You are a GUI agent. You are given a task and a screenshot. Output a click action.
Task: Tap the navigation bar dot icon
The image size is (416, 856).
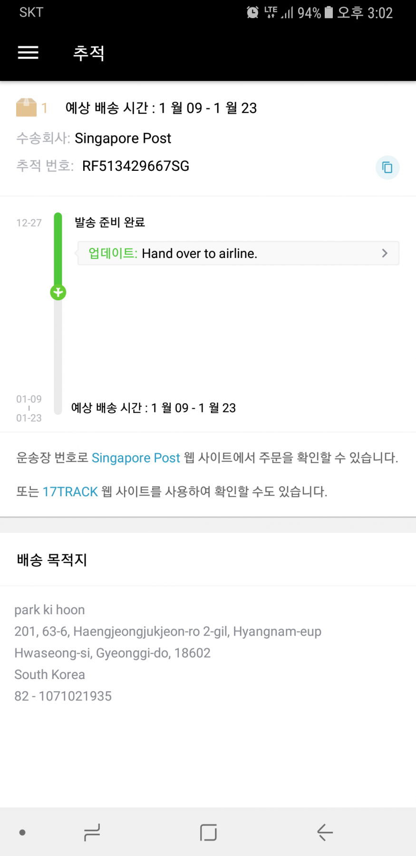tap(22, 832)
